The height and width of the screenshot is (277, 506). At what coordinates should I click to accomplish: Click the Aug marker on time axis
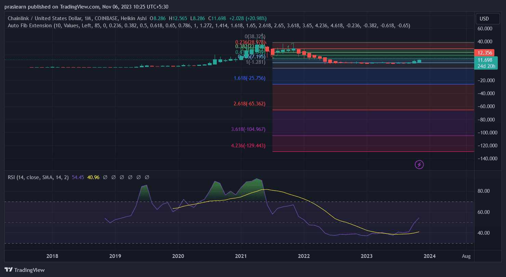[466, 256]
